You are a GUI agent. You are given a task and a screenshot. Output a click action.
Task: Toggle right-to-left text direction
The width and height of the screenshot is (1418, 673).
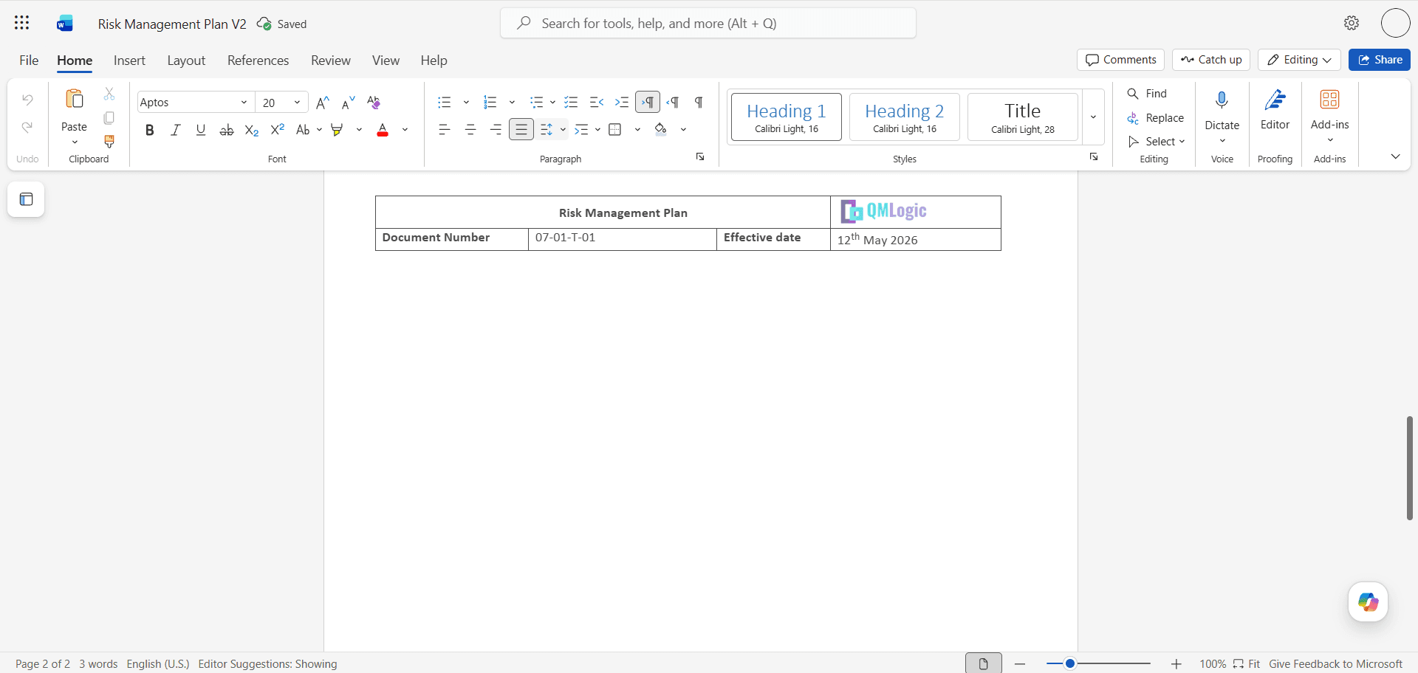[x=673, y=103]
